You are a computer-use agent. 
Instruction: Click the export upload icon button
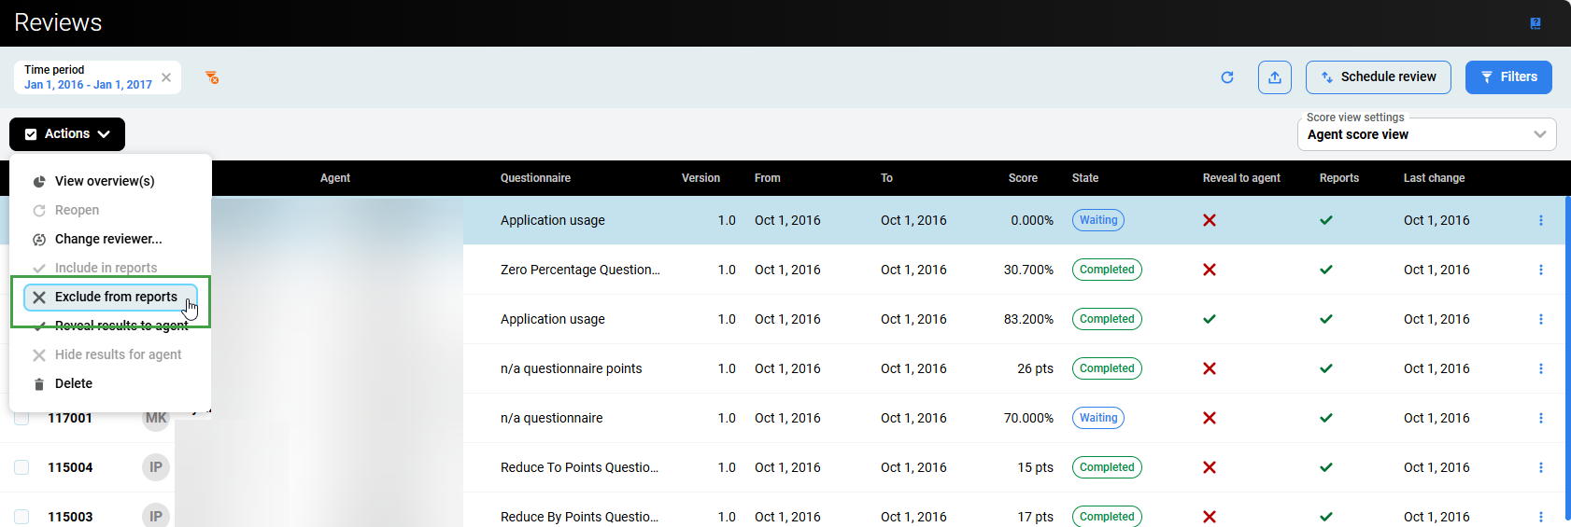[x=1274, y=77]
